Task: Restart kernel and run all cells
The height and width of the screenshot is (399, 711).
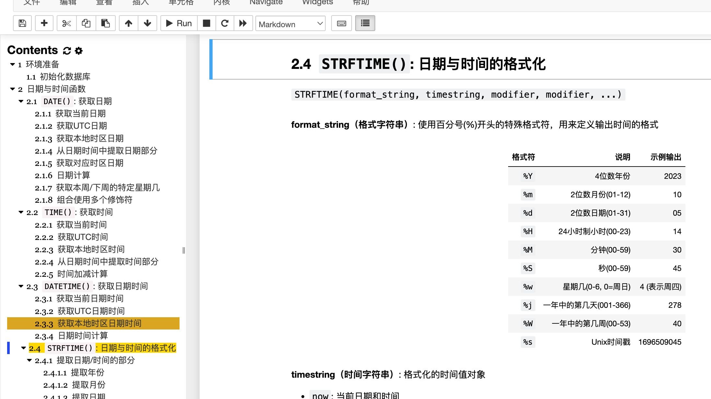Action: (243, 23)
